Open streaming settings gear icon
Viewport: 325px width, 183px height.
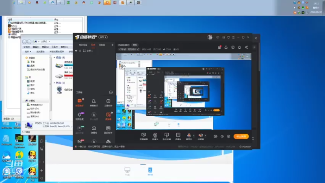[x=229, y=136]
